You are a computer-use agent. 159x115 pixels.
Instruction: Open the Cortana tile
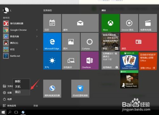90,42
